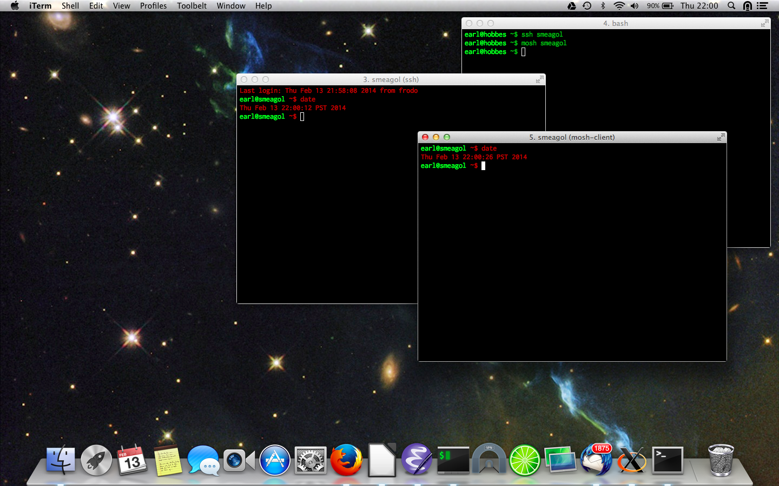Screen dimensions: 779x486
Task: Launch Launchpad rocket icon in dock
Action: point(96,460)
